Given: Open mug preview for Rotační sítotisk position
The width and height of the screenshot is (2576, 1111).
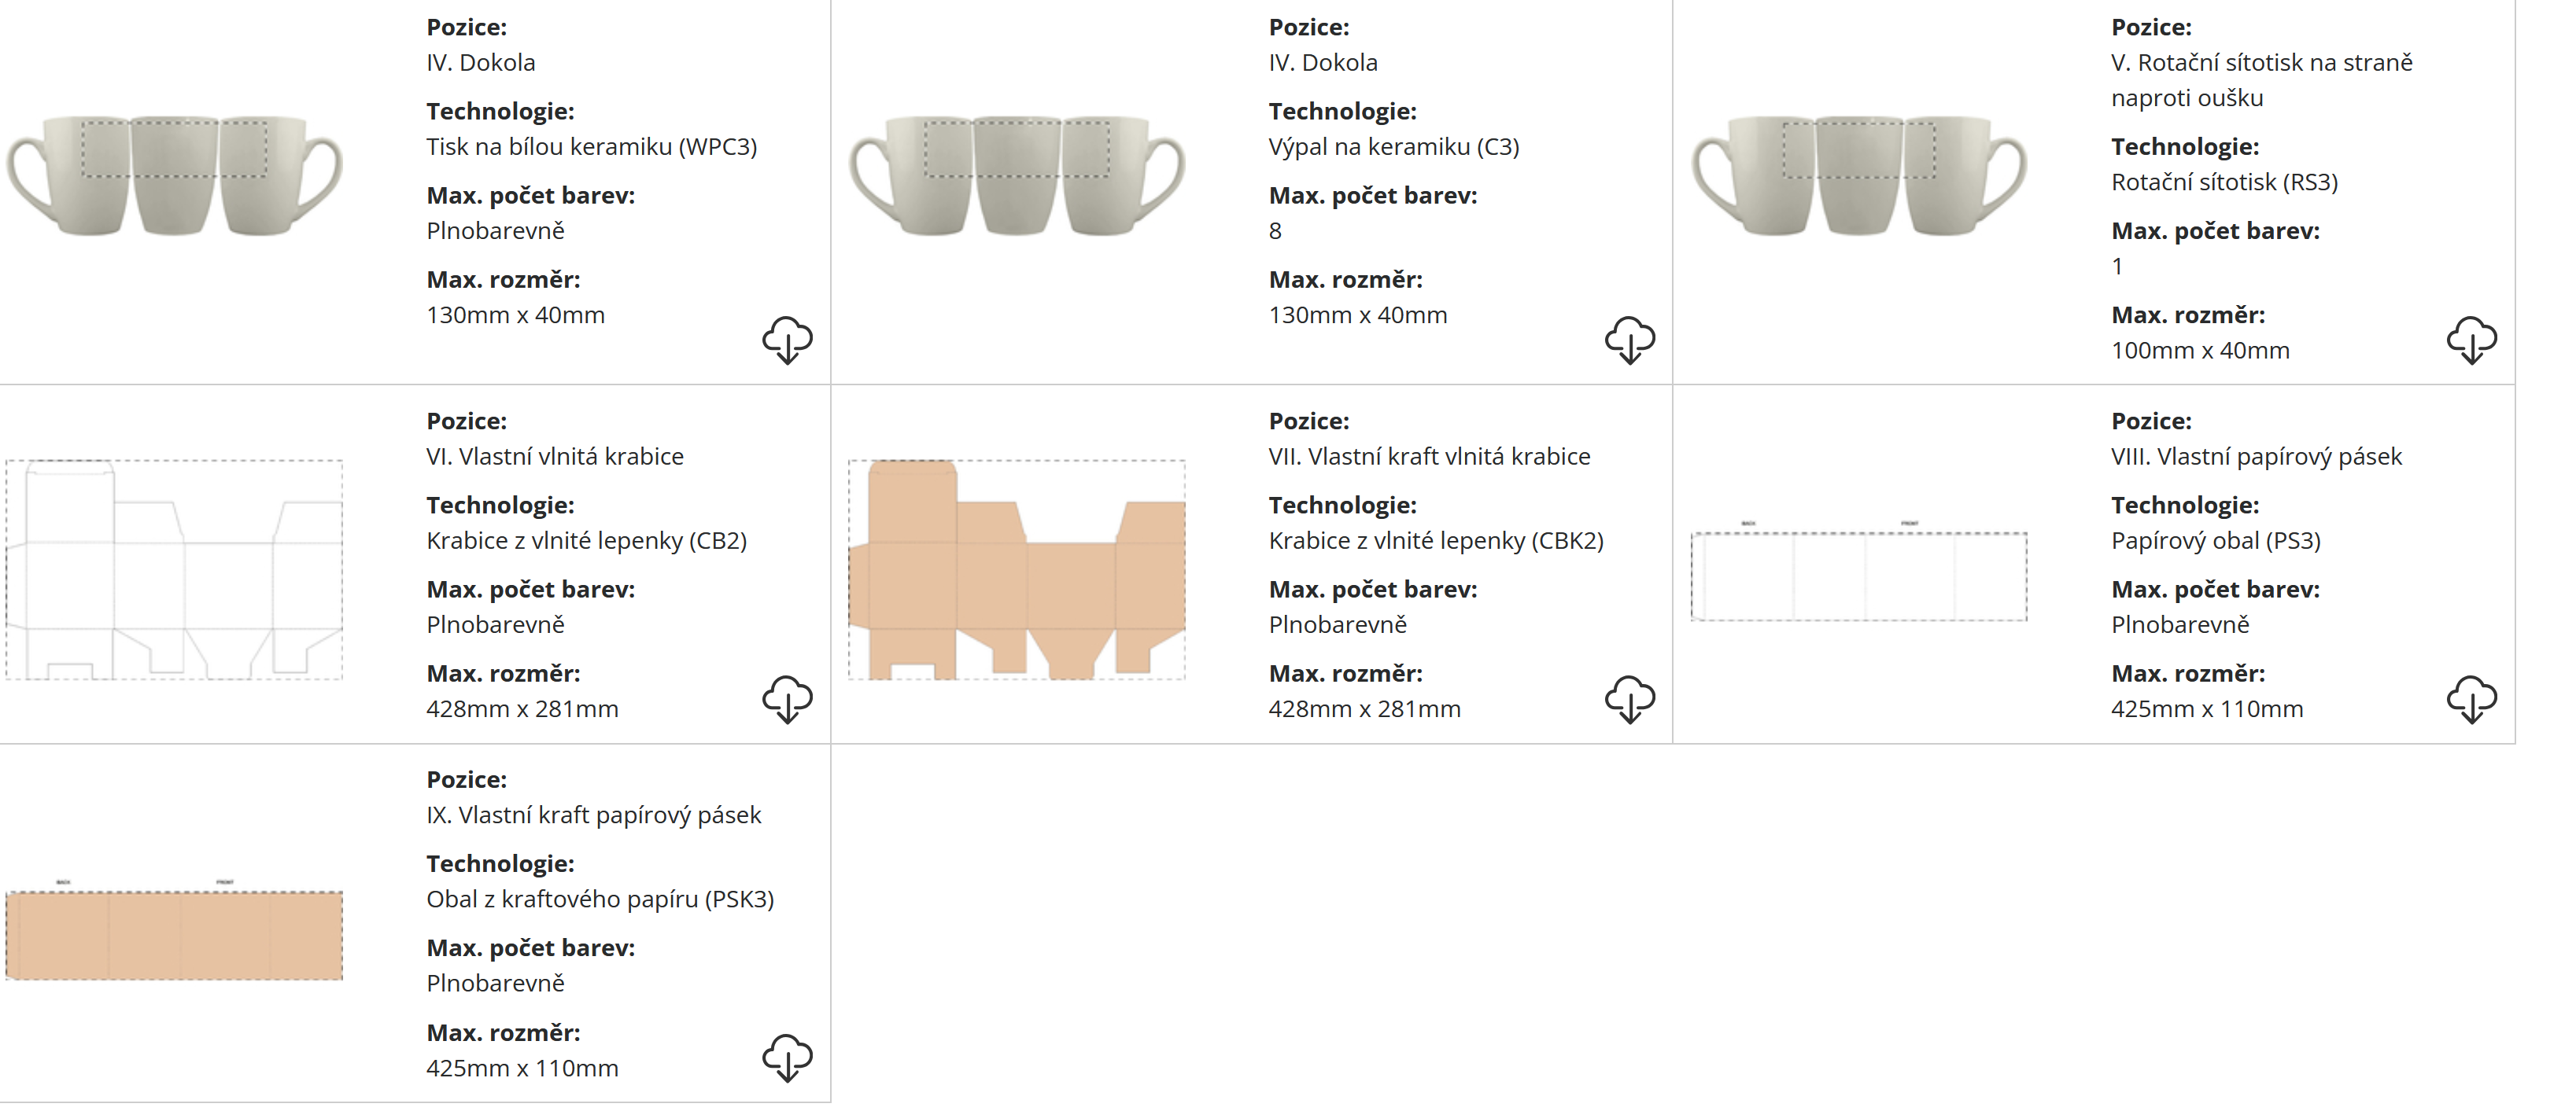Looking at the screenshot, I should coord(1858,176).
